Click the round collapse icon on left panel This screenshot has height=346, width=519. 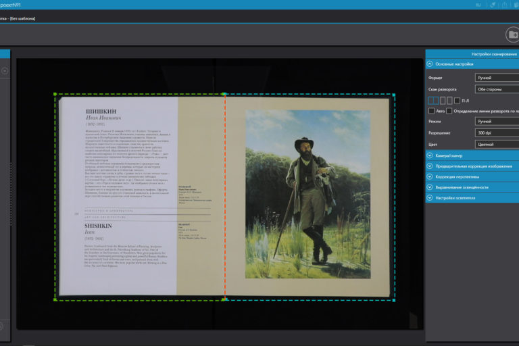pos(4,70)
